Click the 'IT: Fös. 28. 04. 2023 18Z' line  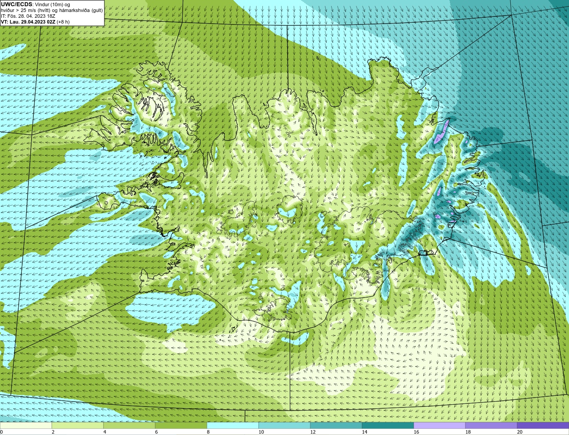coord(28,16)
